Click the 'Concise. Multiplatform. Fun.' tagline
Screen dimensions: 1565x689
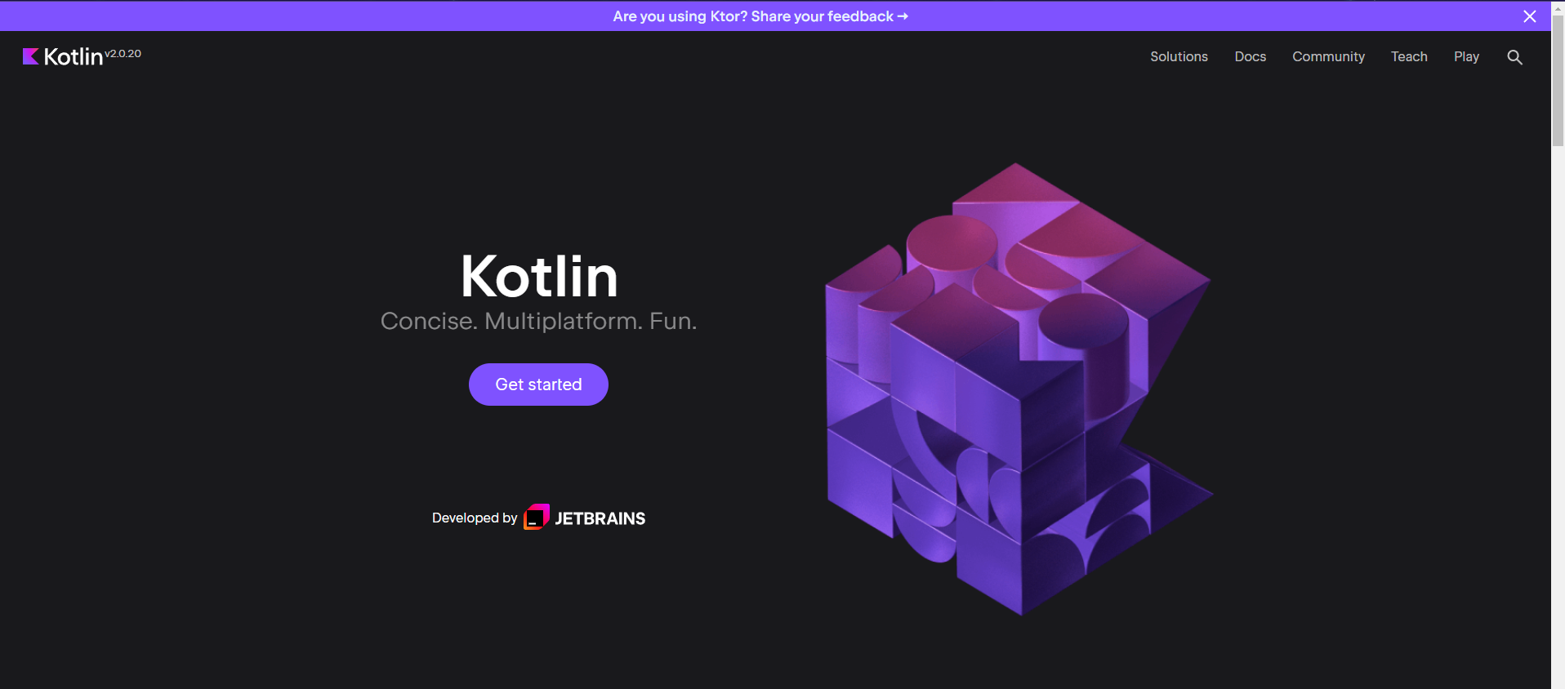(538, 321)
